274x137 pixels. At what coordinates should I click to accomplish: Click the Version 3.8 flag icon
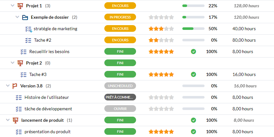tap(15, 86)
